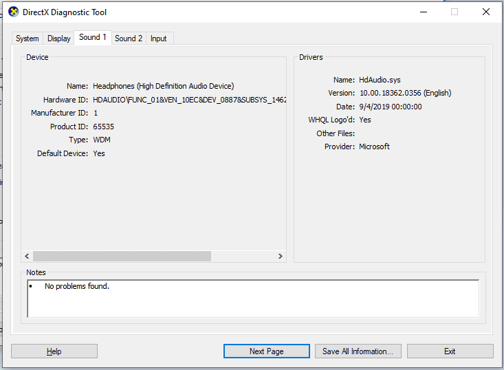The height and width of the screenshot is (370, 504).
Task: Click the DirectX icon in title bar
Action: point(13,12)
